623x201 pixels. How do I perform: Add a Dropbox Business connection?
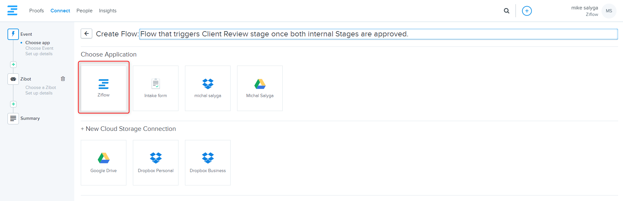click(x=208, y=162)
